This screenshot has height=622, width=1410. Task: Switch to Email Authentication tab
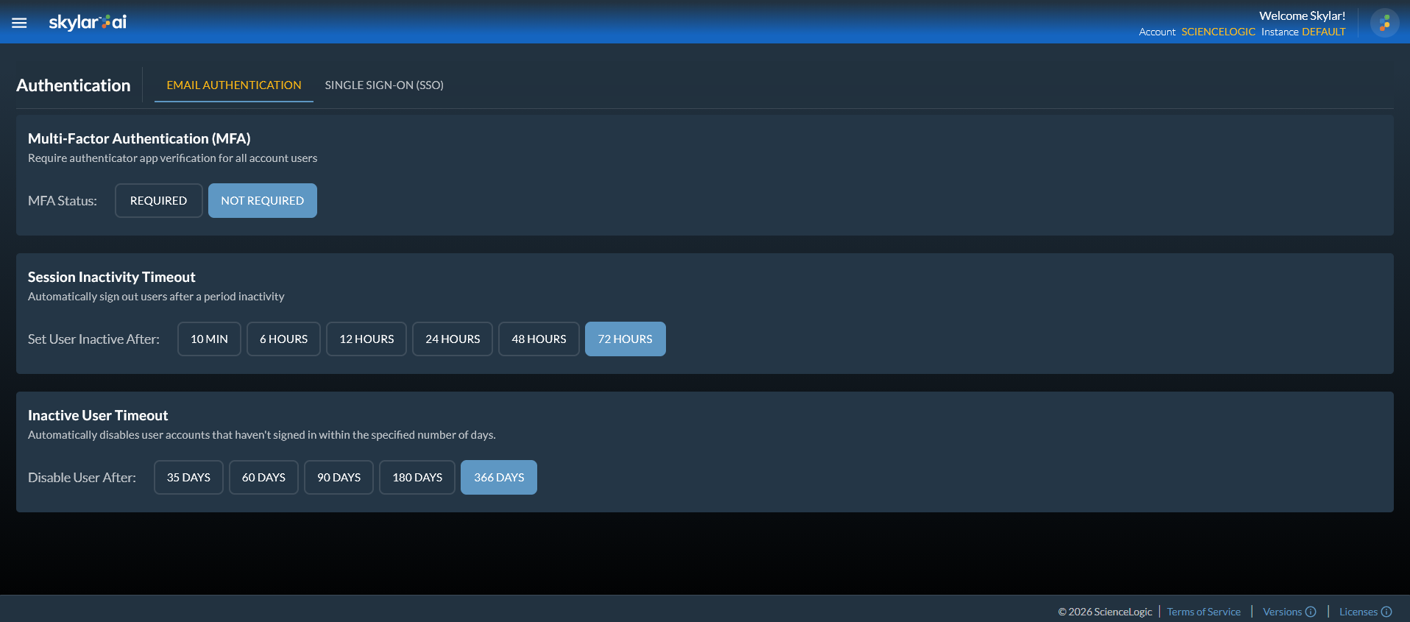point(234,85)
